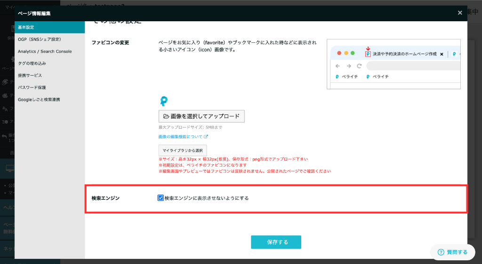Click the 検索エンジン label
The image size is (482, 264).
pyautogui.click(x=105, y=198)
